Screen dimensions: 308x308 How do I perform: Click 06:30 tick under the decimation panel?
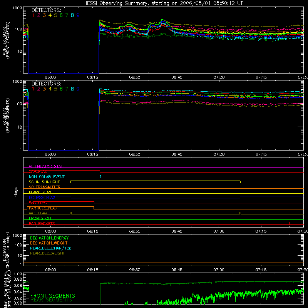tap(135, 270)
